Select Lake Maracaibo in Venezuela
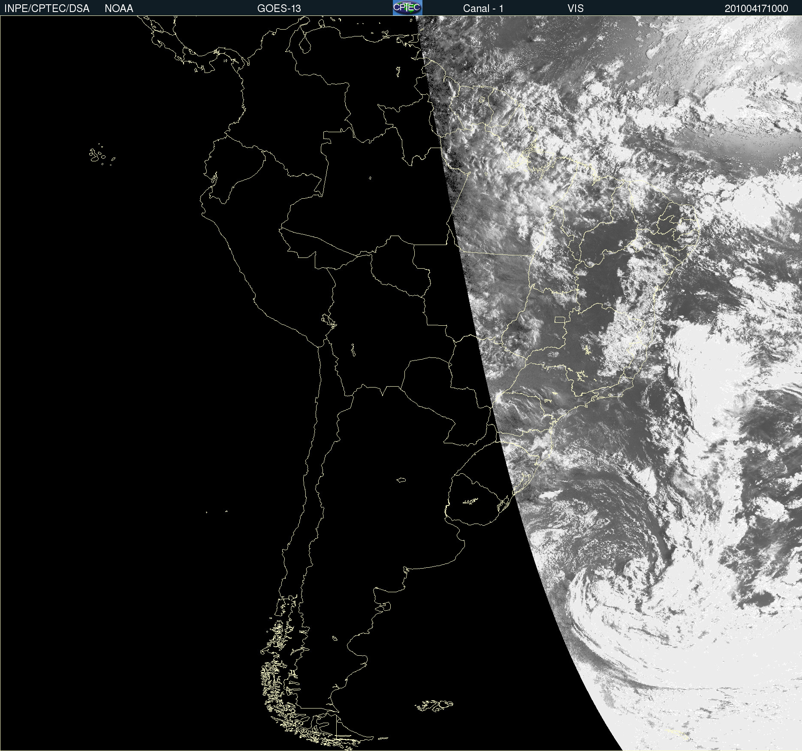This screenshot has width=802, height=751. [x=305, y=43]
